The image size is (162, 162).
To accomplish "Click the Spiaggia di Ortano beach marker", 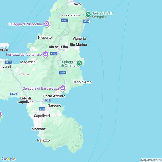I will click(x=79, y=63).
